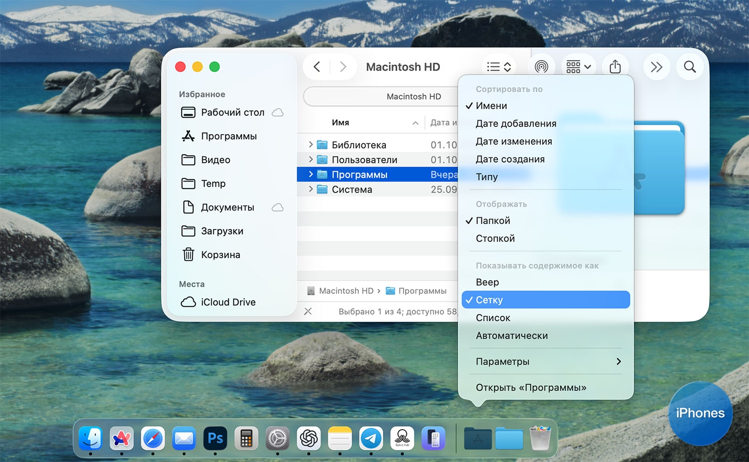Screen dimensions: 749x462
Task: Open the Finder search magnifier
Action: click(690, 66)
